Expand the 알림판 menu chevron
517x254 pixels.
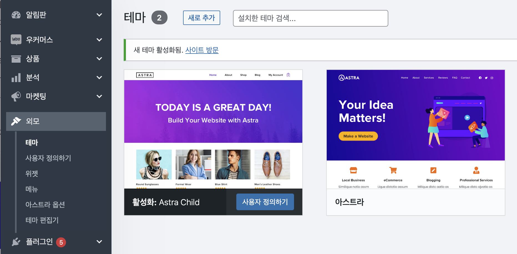[99, 15]
